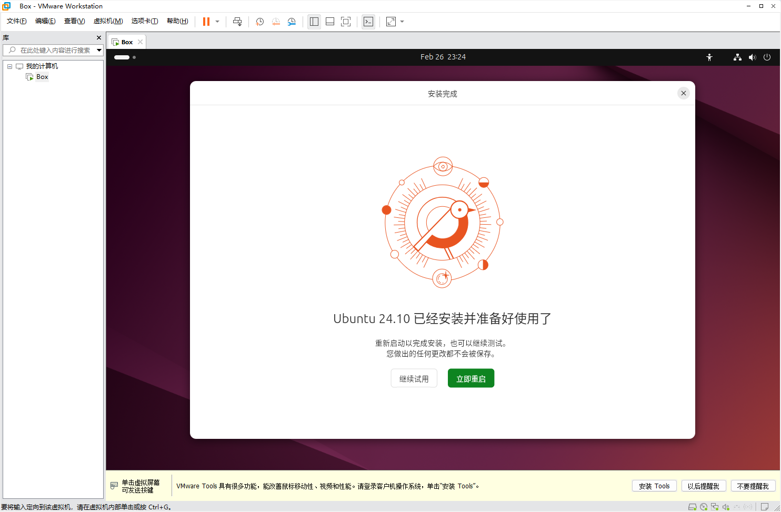Toggle the thumbnail bar view icon
The image size is (781, 512).
pos(330,22)
